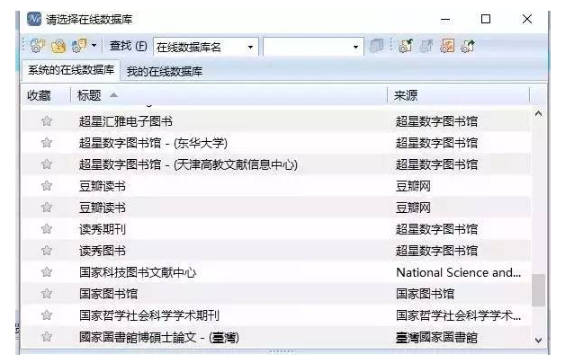
Task: Click the source cell of the 超星汇雅电子图书 row
Action: pos(436,121)
